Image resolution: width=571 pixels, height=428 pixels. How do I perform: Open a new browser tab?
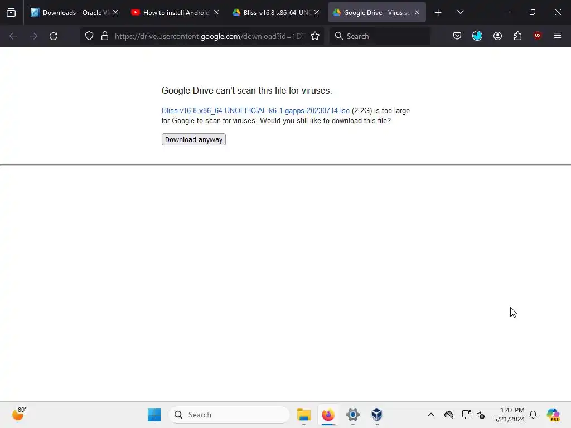pyautogui.click(x=438, y=13)
